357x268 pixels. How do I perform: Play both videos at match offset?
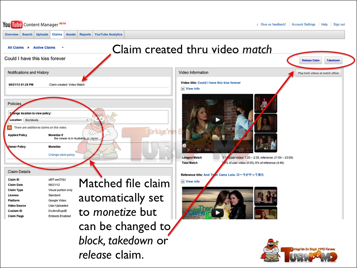tap(318, 73)
